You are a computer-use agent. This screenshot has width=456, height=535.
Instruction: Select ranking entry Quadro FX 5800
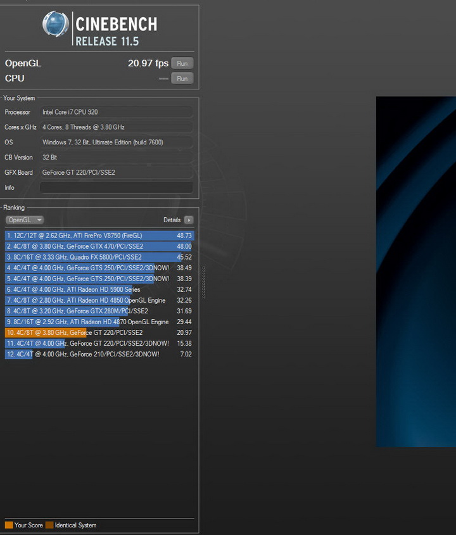[x=99, y=257]
